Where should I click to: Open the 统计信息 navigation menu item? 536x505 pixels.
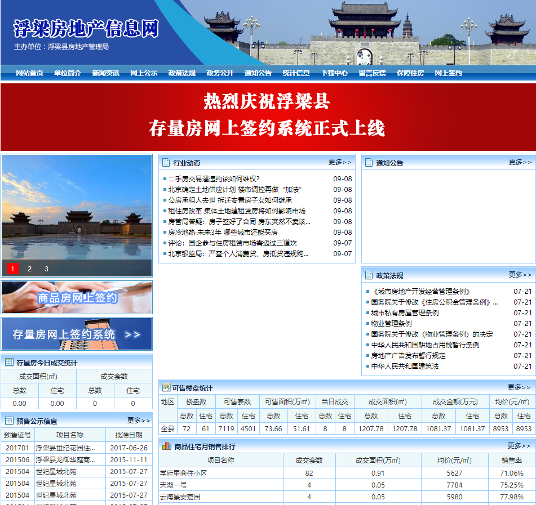pos(296,73)
